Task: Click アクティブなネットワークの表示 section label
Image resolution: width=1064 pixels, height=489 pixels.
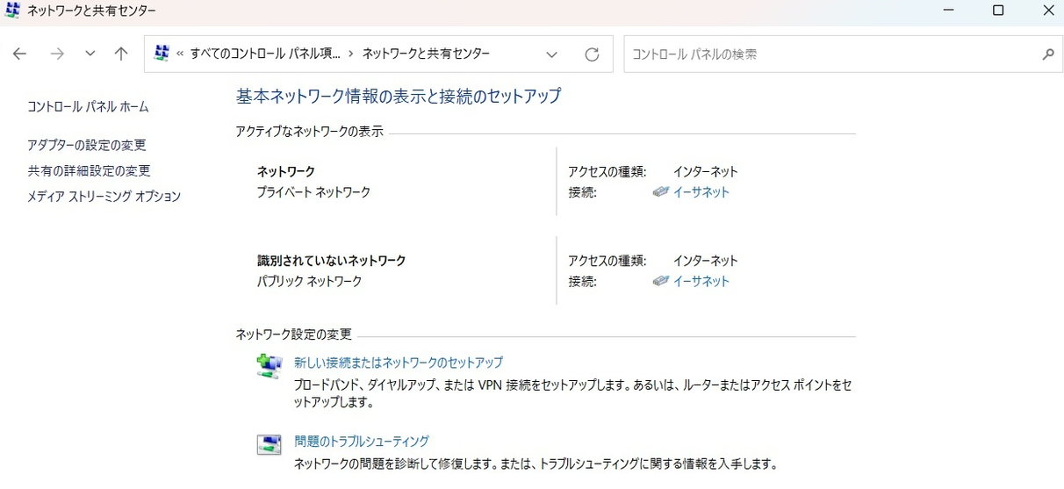Action: pos(309,132)
